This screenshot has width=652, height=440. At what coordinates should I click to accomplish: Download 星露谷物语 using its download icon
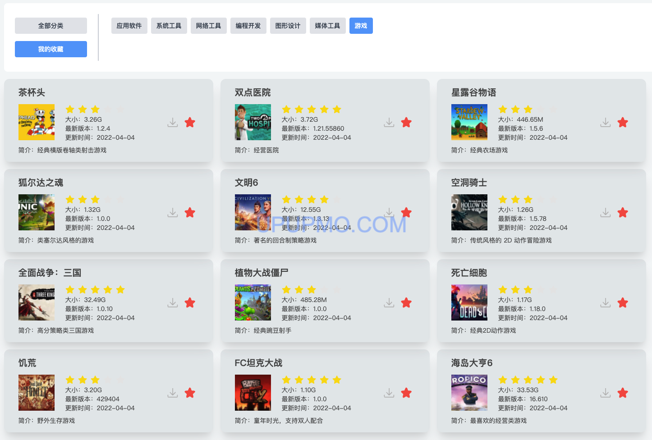click(606, 122)
